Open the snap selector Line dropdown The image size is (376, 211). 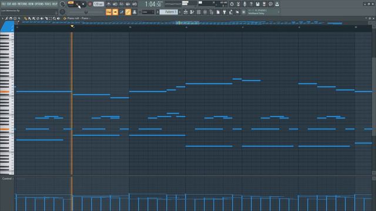coord(148,12)
